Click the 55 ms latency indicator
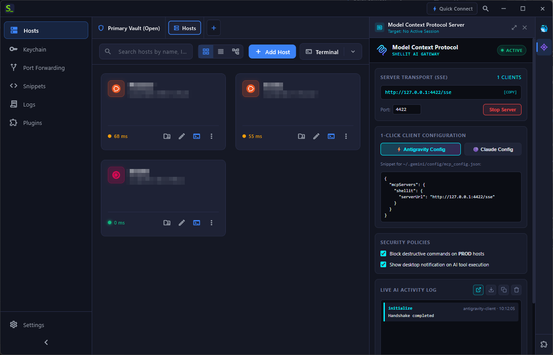This screenshot has width=553, height=355. (x=252, y=136)
